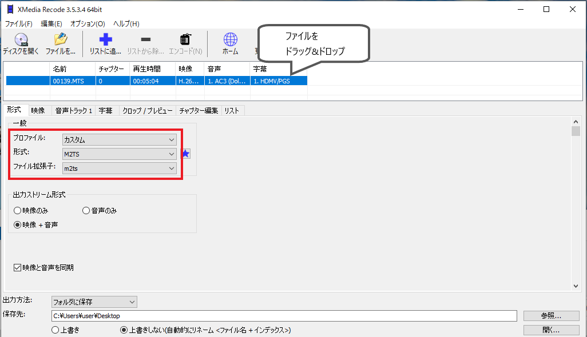Switch to the 字幕 tab

(106, 111)
